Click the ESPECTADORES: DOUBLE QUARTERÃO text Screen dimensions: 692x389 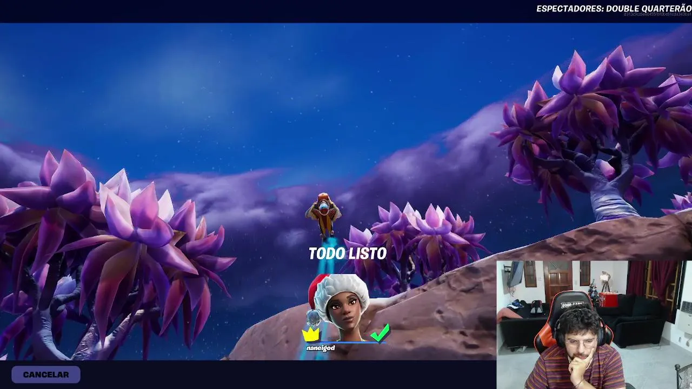click(x=614, y=9)
